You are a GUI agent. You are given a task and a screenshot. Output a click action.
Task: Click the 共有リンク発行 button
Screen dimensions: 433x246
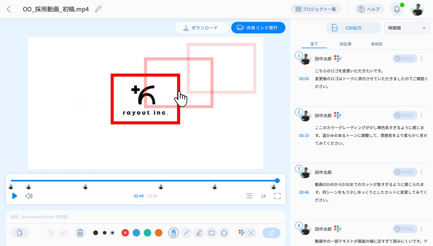258,28
